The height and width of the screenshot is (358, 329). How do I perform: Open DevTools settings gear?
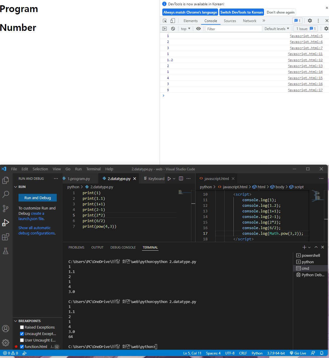(310, 21)
